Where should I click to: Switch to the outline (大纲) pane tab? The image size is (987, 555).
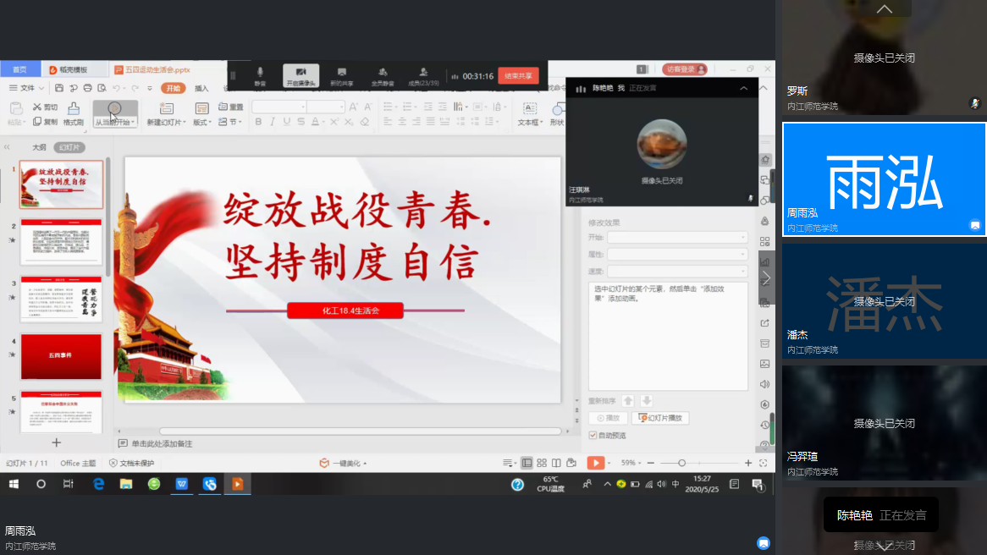coord(39,147)
